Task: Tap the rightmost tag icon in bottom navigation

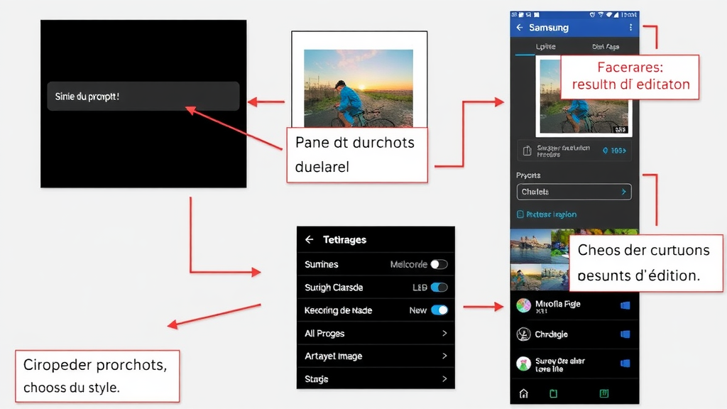Action: [x=605, y=393]
